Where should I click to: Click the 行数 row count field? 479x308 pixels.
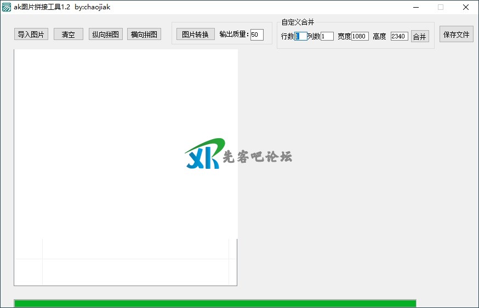(x=301, y=36)
